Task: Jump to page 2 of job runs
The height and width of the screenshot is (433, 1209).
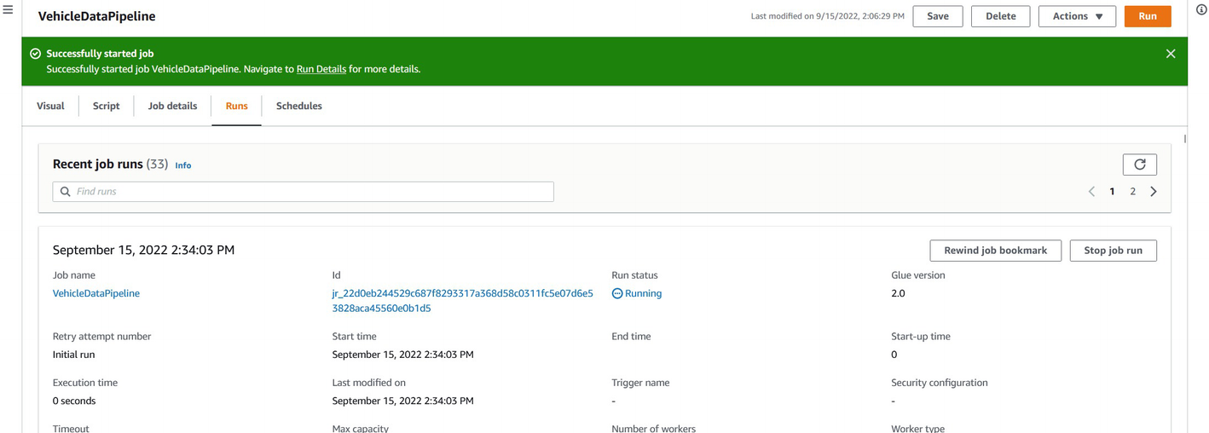Action: 1132,192
